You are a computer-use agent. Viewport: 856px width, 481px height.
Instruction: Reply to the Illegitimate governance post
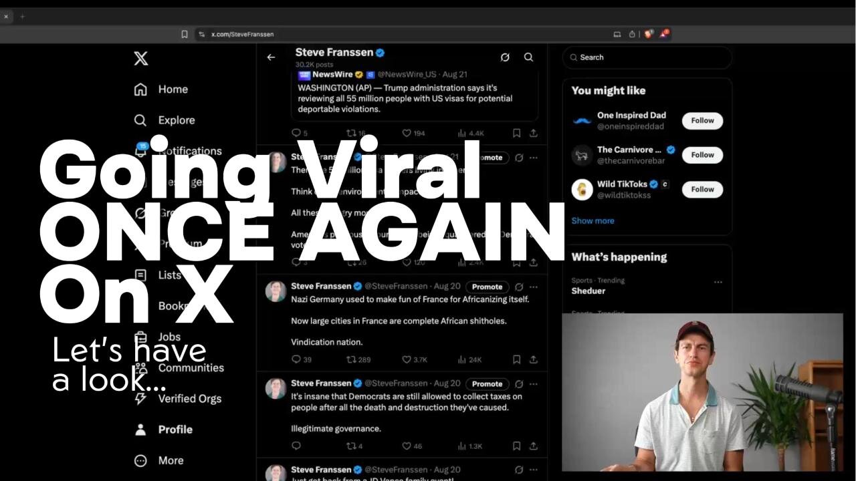(296, 446)
